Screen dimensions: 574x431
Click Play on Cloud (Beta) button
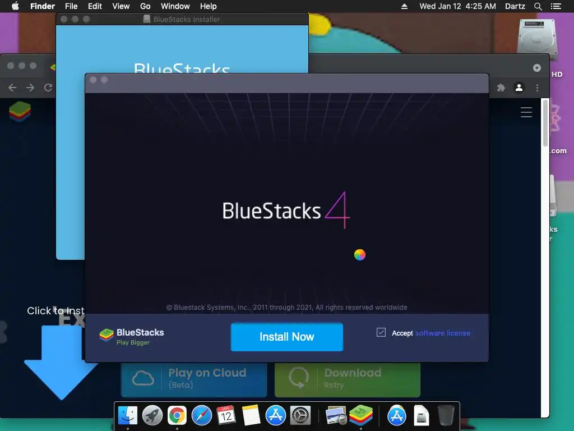(193, 379)
